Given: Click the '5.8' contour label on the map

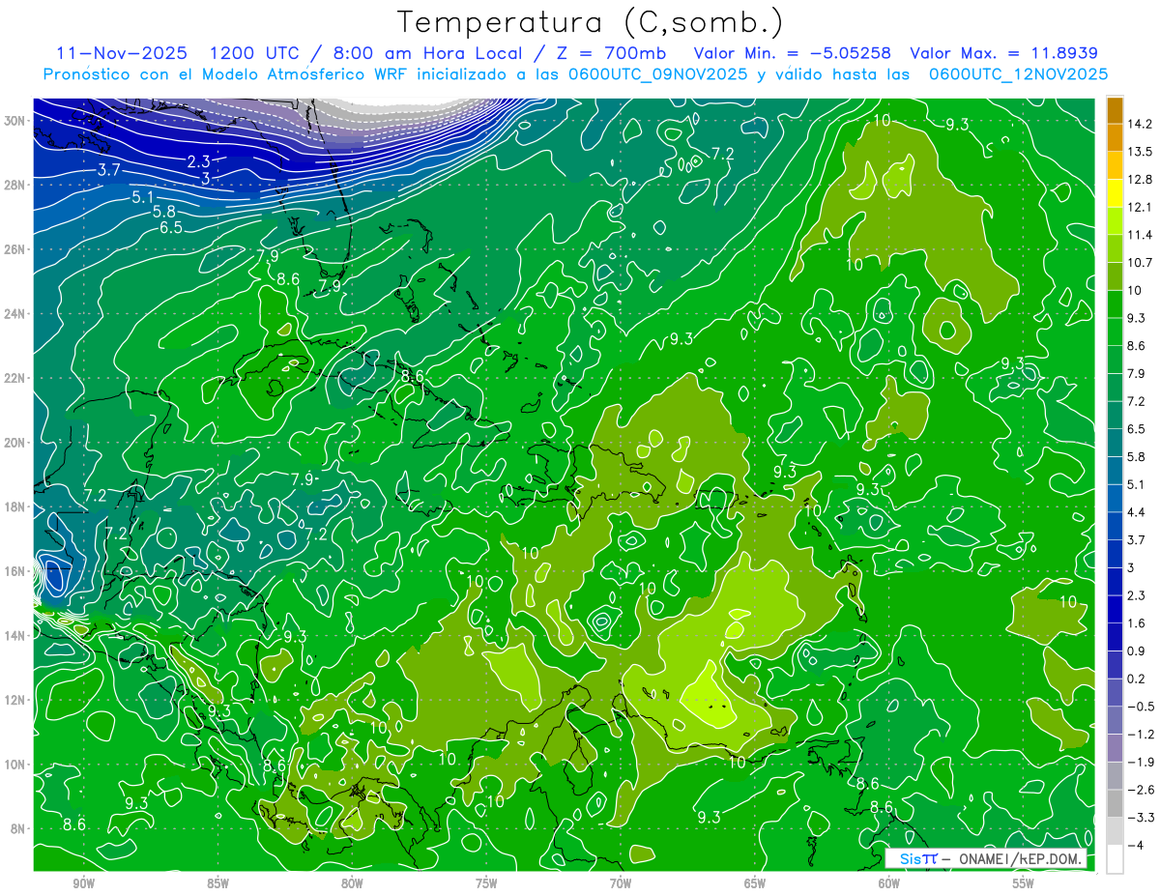Looking at the screenshot, I should point(163,212).
